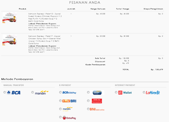Viewport: 169px width, 122px height.
Task: Select Mandiri e-cash radio button
Action: [60, 109]
